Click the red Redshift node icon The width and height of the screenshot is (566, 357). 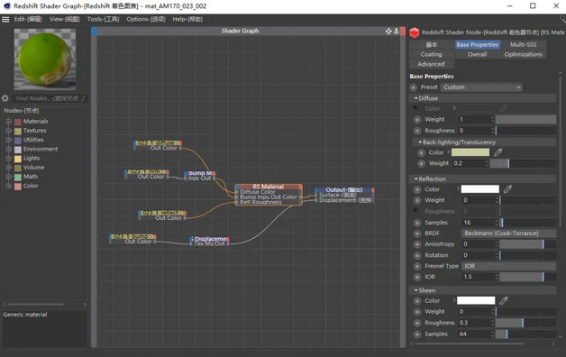tap(414, 32)
